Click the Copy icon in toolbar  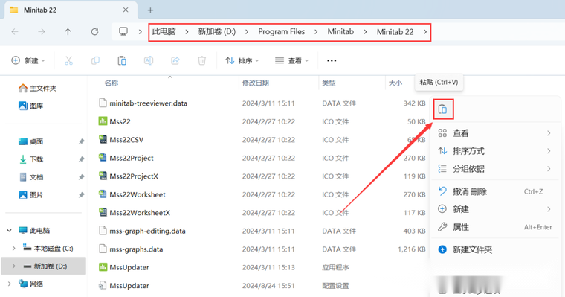tap(95, 60)
